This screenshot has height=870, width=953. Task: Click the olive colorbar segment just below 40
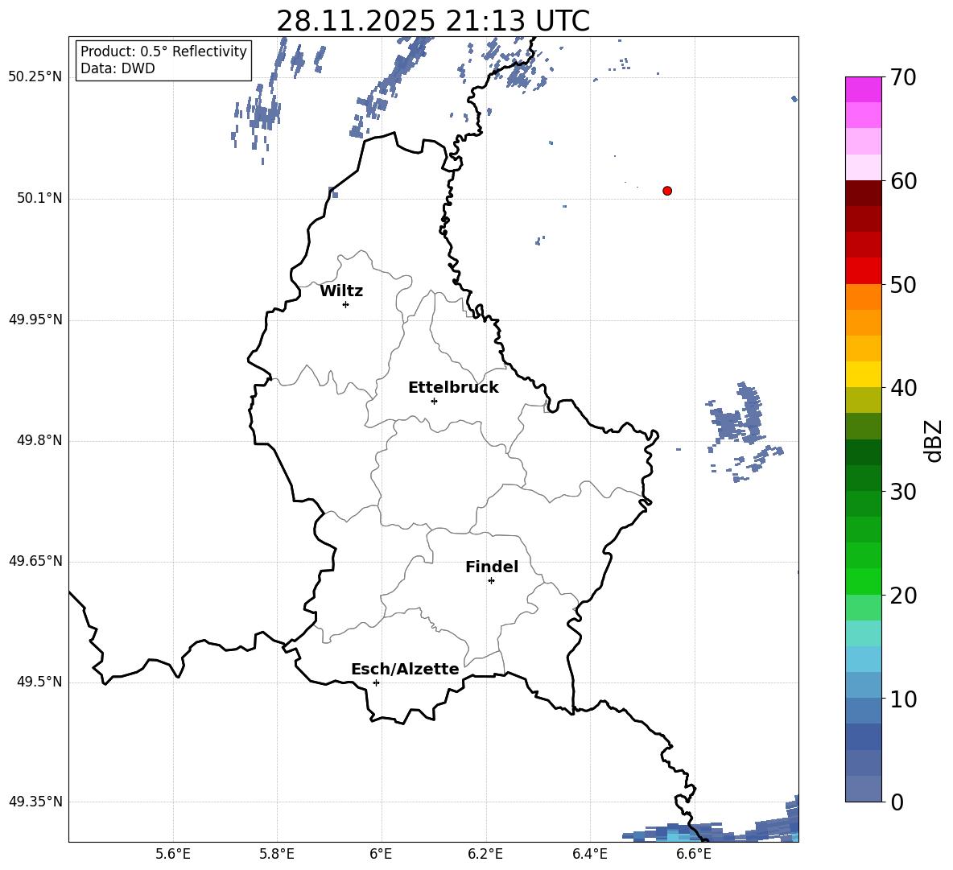864,400
